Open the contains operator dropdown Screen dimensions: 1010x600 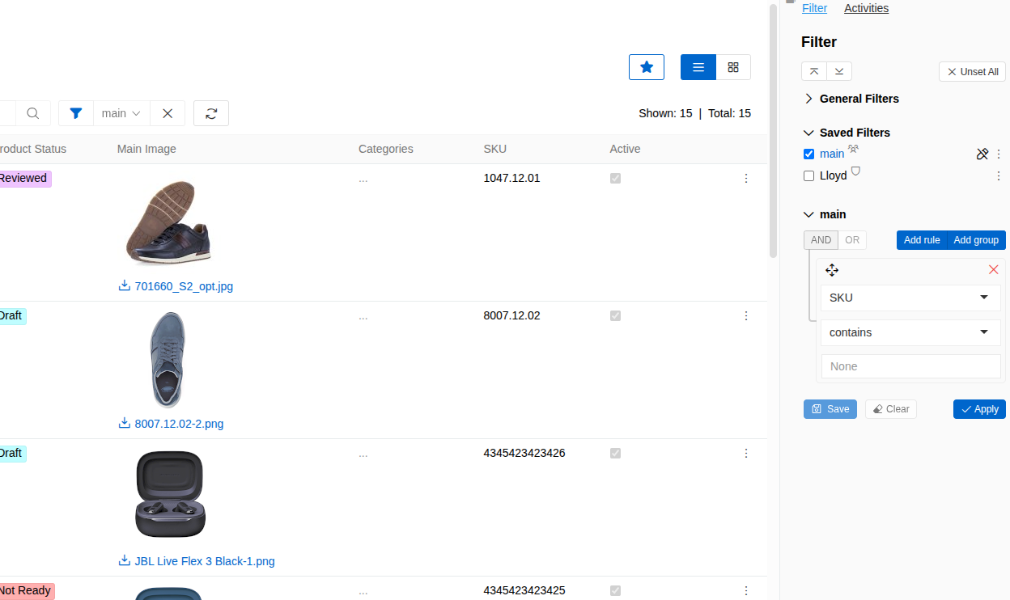tap(910, 332)
